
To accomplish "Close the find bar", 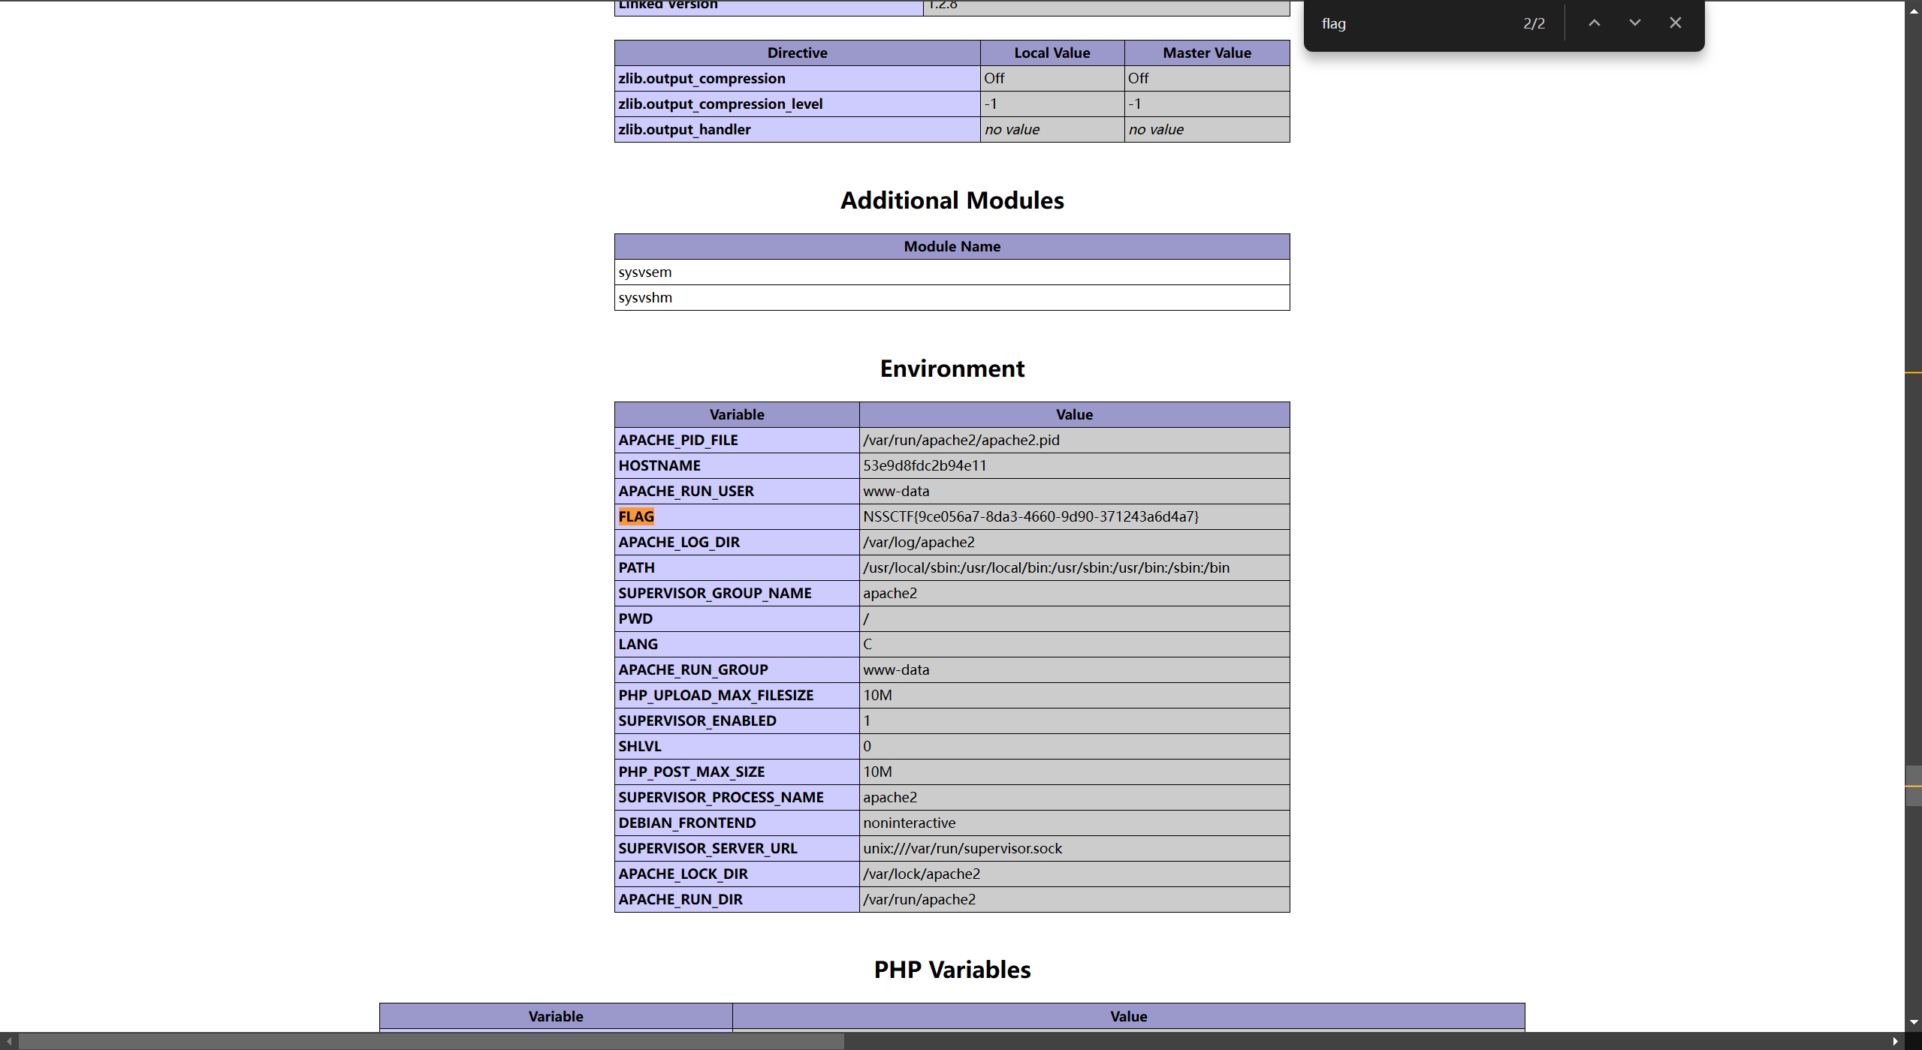I will 1675,23.
